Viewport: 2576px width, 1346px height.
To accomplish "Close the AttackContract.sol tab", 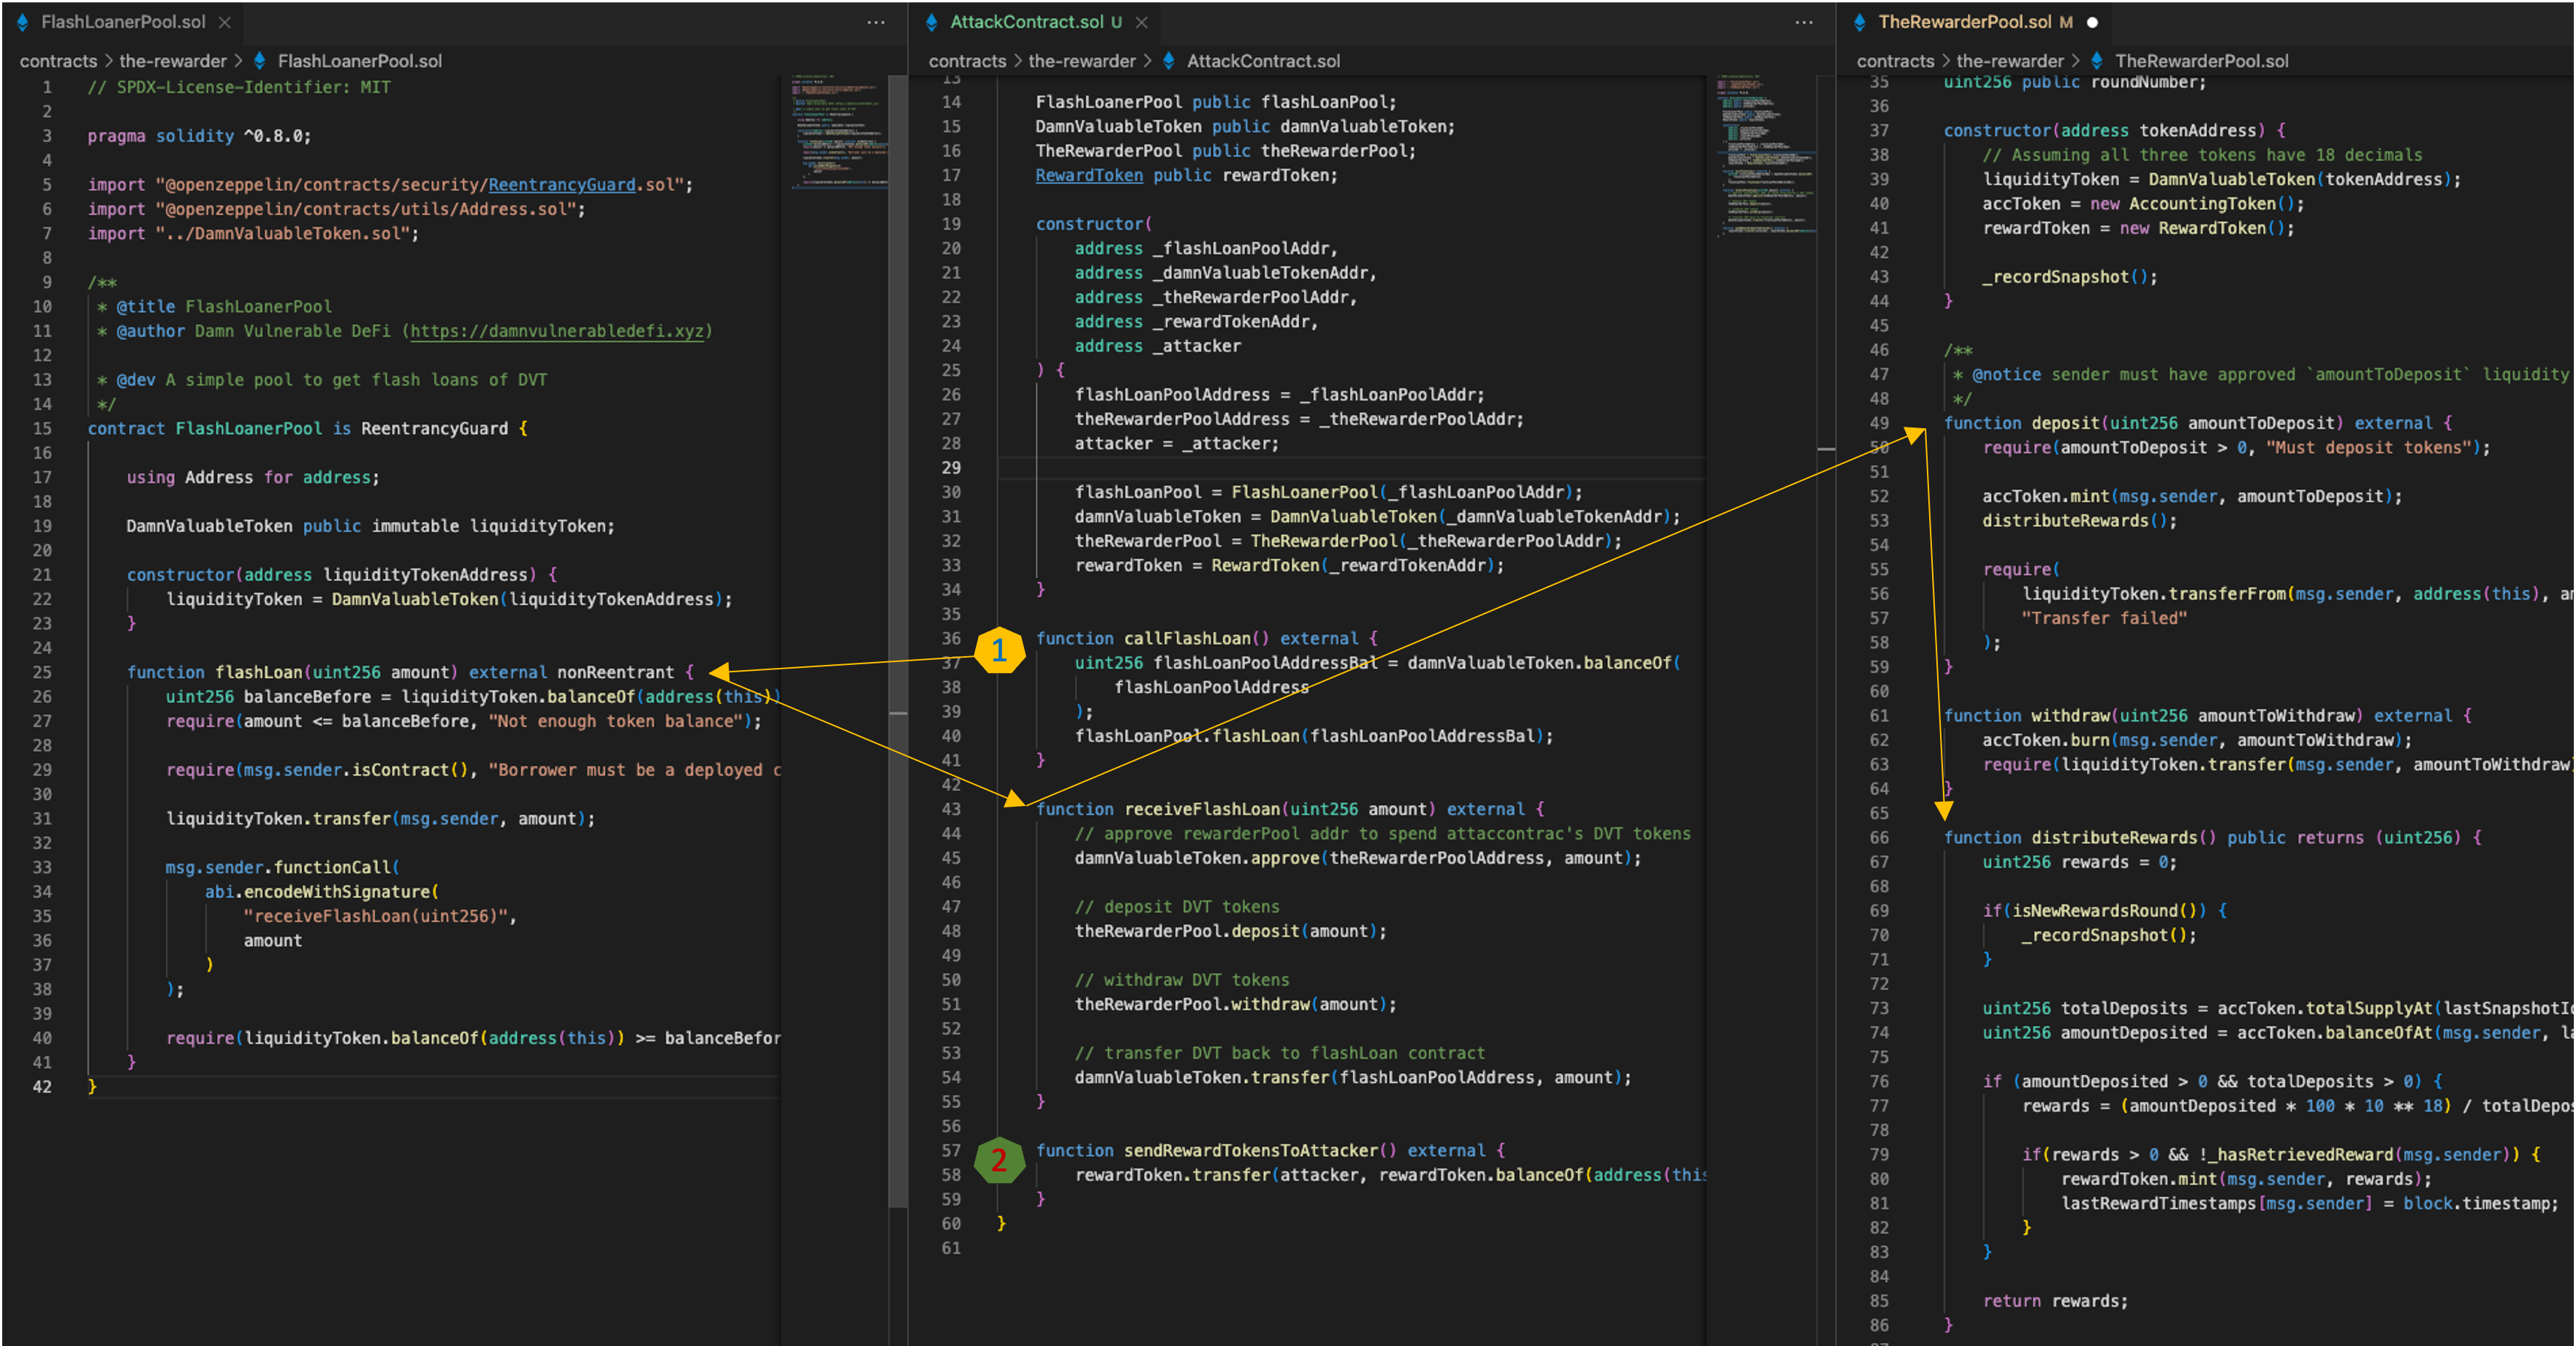I will [1142, 22].
